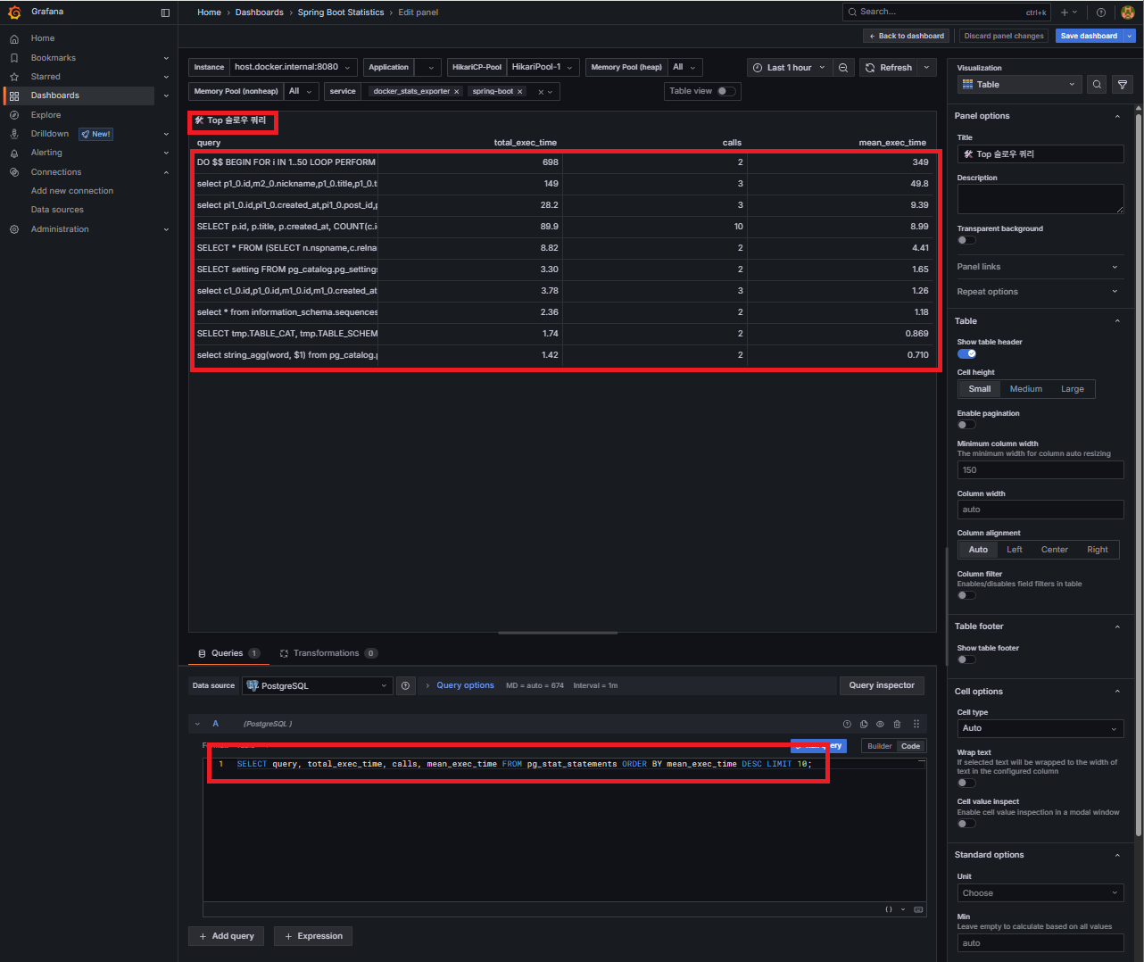Open the keyboard shortcuts icon in query editor

click(918, 909)
